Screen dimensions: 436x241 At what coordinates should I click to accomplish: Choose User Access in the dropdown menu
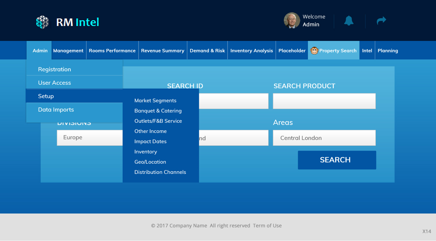click(x=54, y=82)
